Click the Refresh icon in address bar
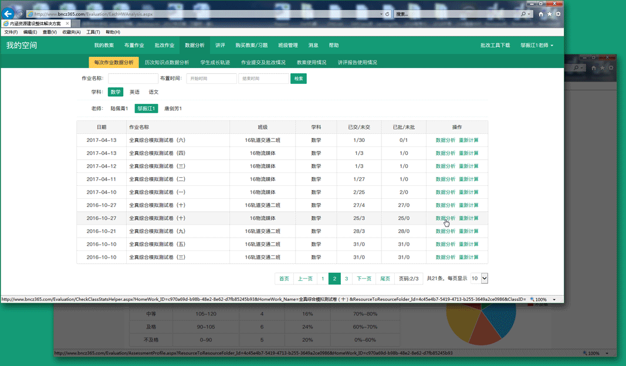Viewport: 626px width, 366px height. pos(388,14)
